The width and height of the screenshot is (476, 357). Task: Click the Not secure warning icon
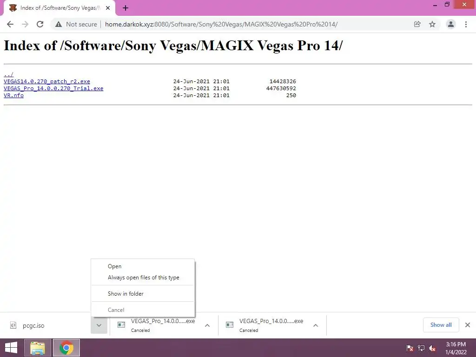[x=59, y=24]
